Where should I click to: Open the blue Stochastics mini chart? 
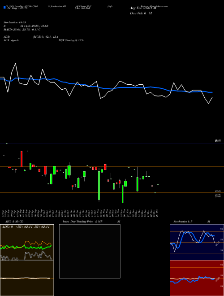pyautogui.click(x=197, y=242)
